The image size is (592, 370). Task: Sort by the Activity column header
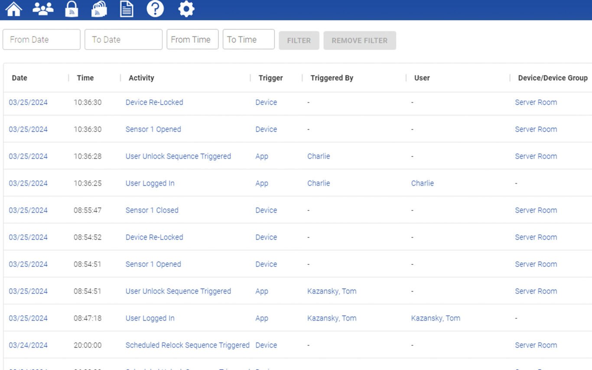(x=141, y=78)
